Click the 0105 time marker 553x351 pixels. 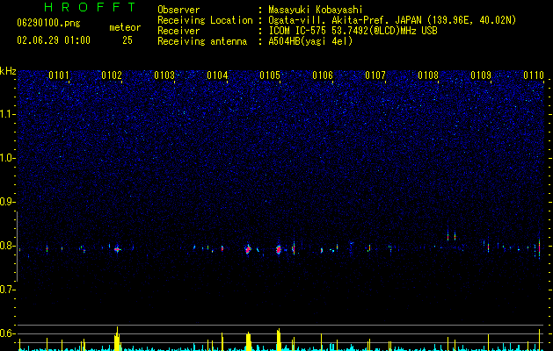[270, 75]
